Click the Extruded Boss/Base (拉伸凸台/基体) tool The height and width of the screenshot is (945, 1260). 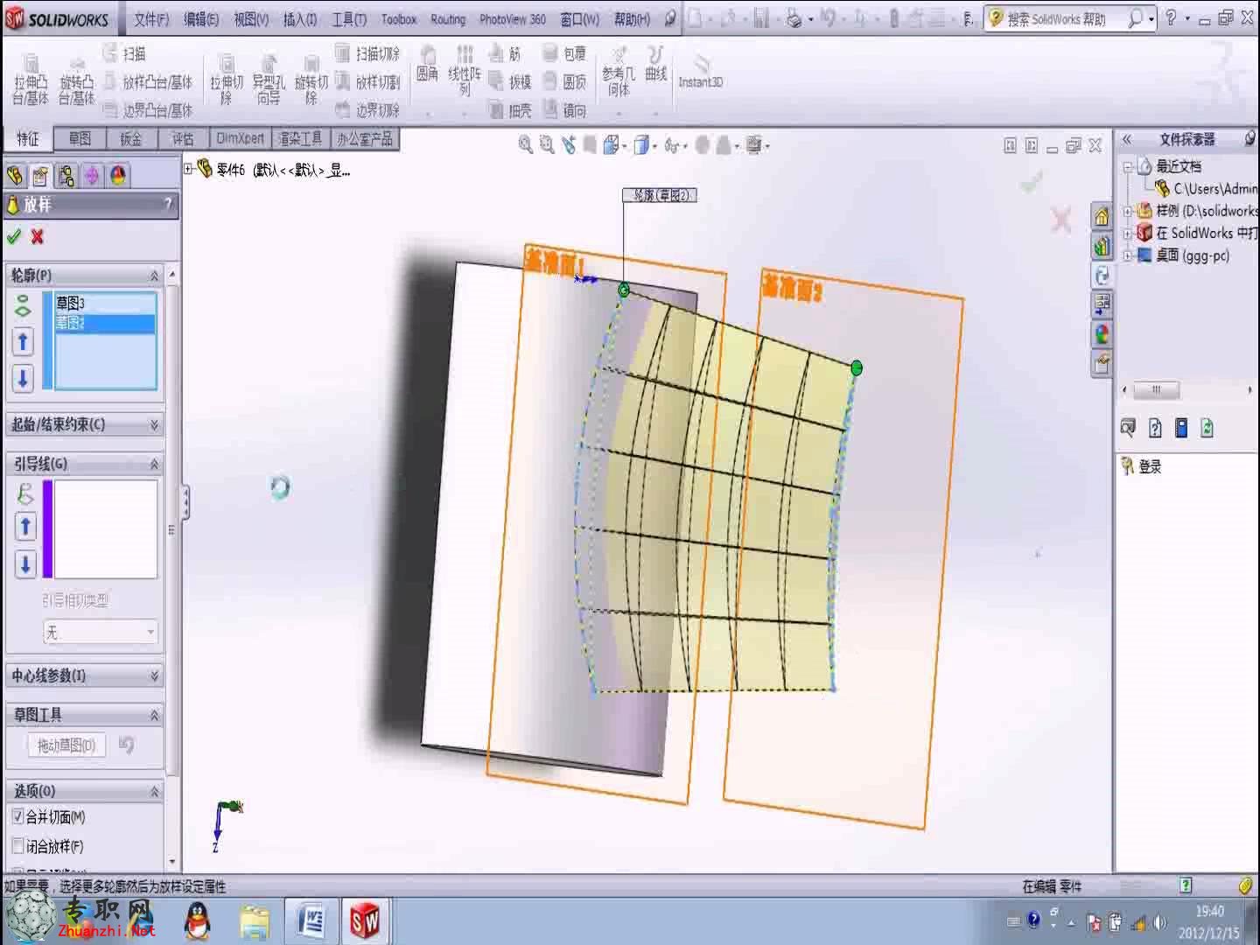click(x=31, y=81)
